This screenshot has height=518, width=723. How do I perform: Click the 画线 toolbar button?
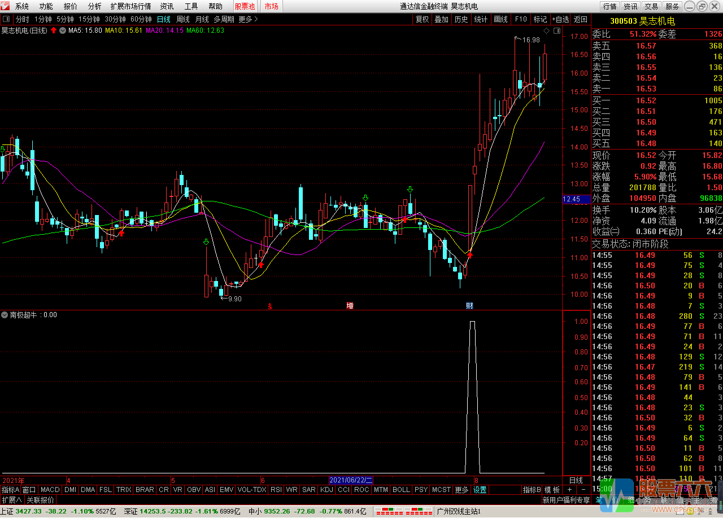tap(500, 19)
